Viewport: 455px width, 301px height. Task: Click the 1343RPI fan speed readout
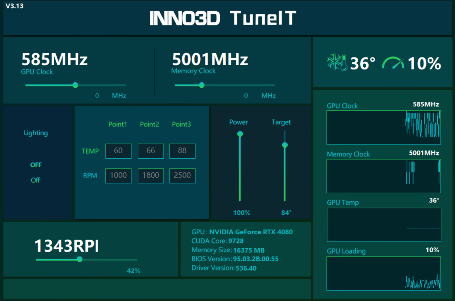(x=67, y=246)
